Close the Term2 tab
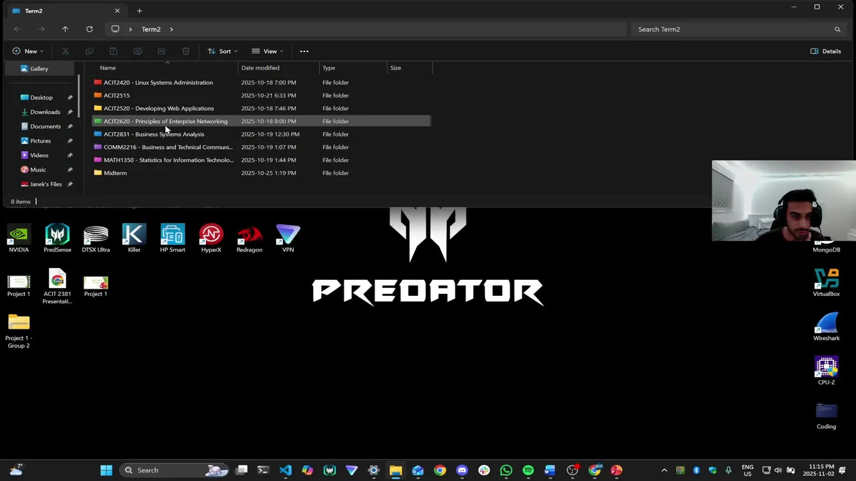This screenshot has height=481, width=856. pos(117,11)
